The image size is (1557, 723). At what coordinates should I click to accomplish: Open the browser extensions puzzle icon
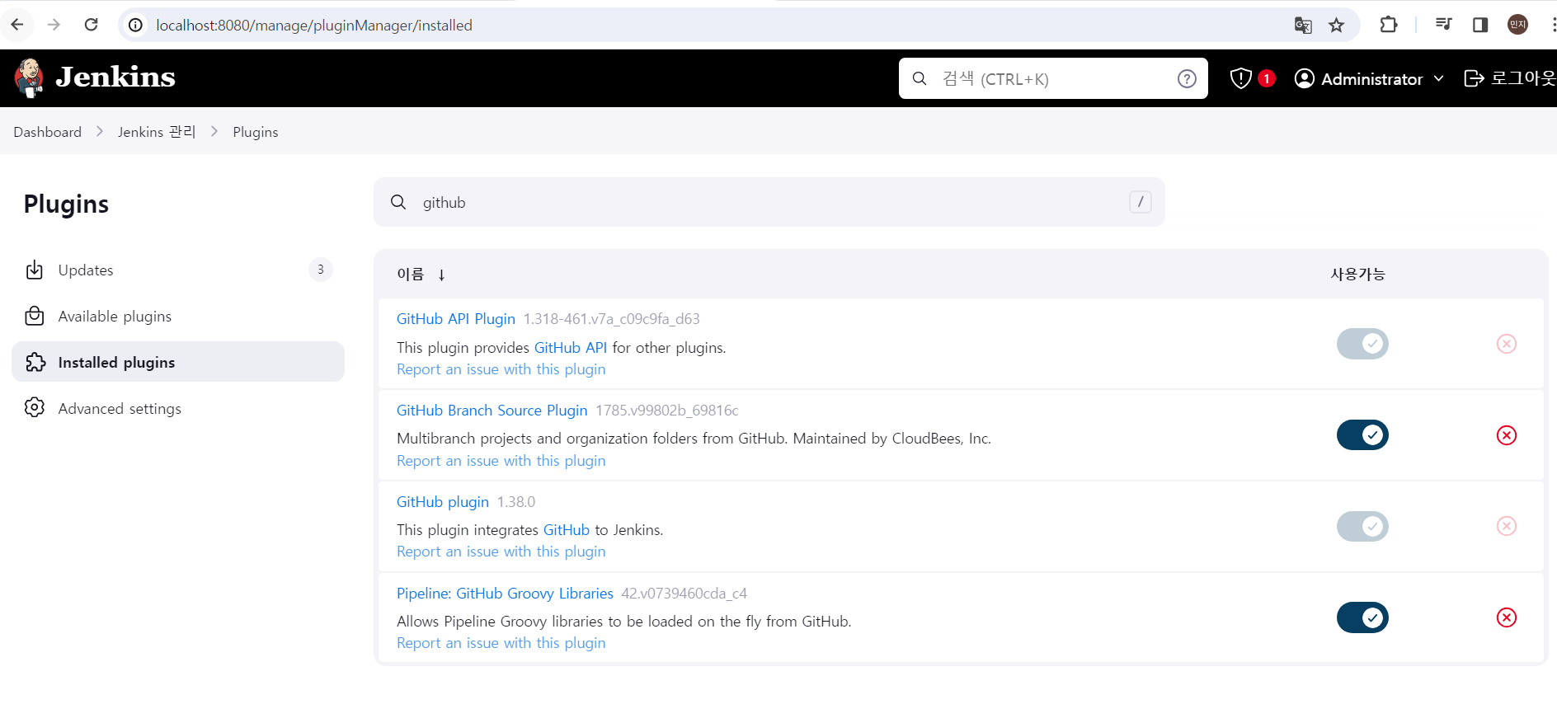1389,25
